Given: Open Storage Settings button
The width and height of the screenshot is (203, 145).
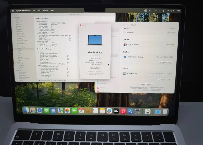Looking at the screenshot, I should pyautogui.click(x=164, y=79).
